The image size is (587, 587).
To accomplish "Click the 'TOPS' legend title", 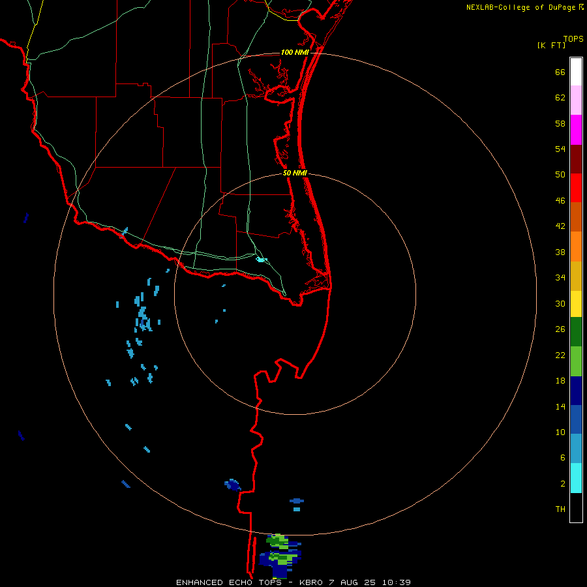I will [573, 38].
